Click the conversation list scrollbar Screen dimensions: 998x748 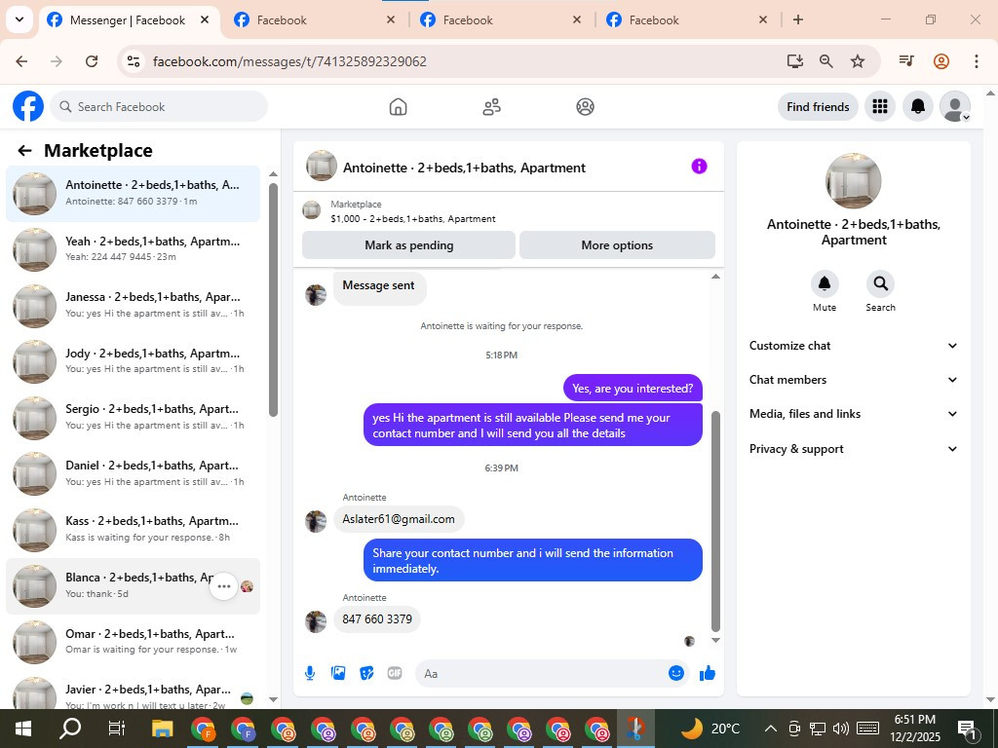pyautogui.click(x=273, y=300)
